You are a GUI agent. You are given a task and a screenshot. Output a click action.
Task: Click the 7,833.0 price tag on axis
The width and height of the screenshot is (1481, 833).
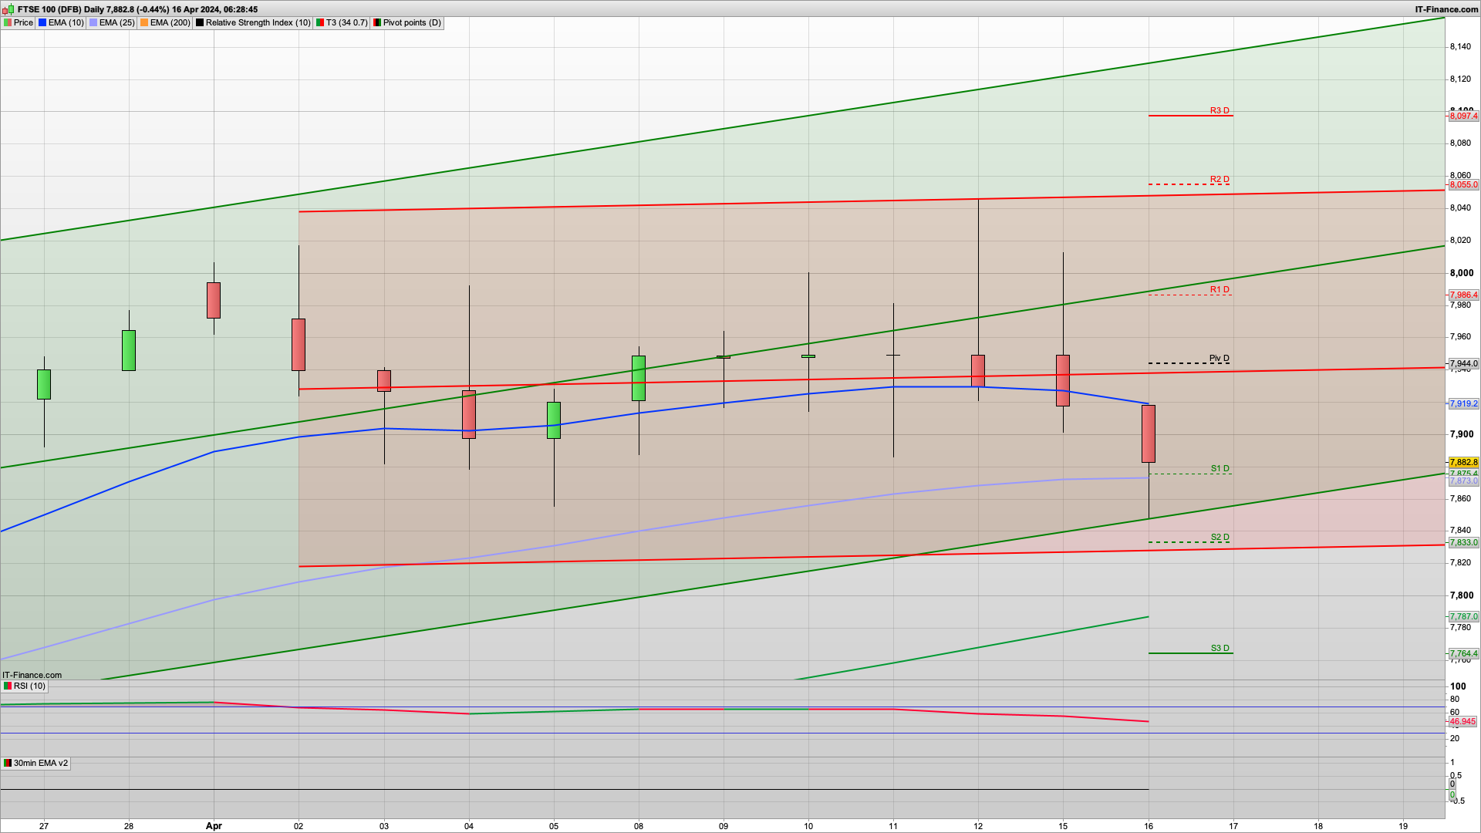pyautogui.click(x=1463, y=542)
